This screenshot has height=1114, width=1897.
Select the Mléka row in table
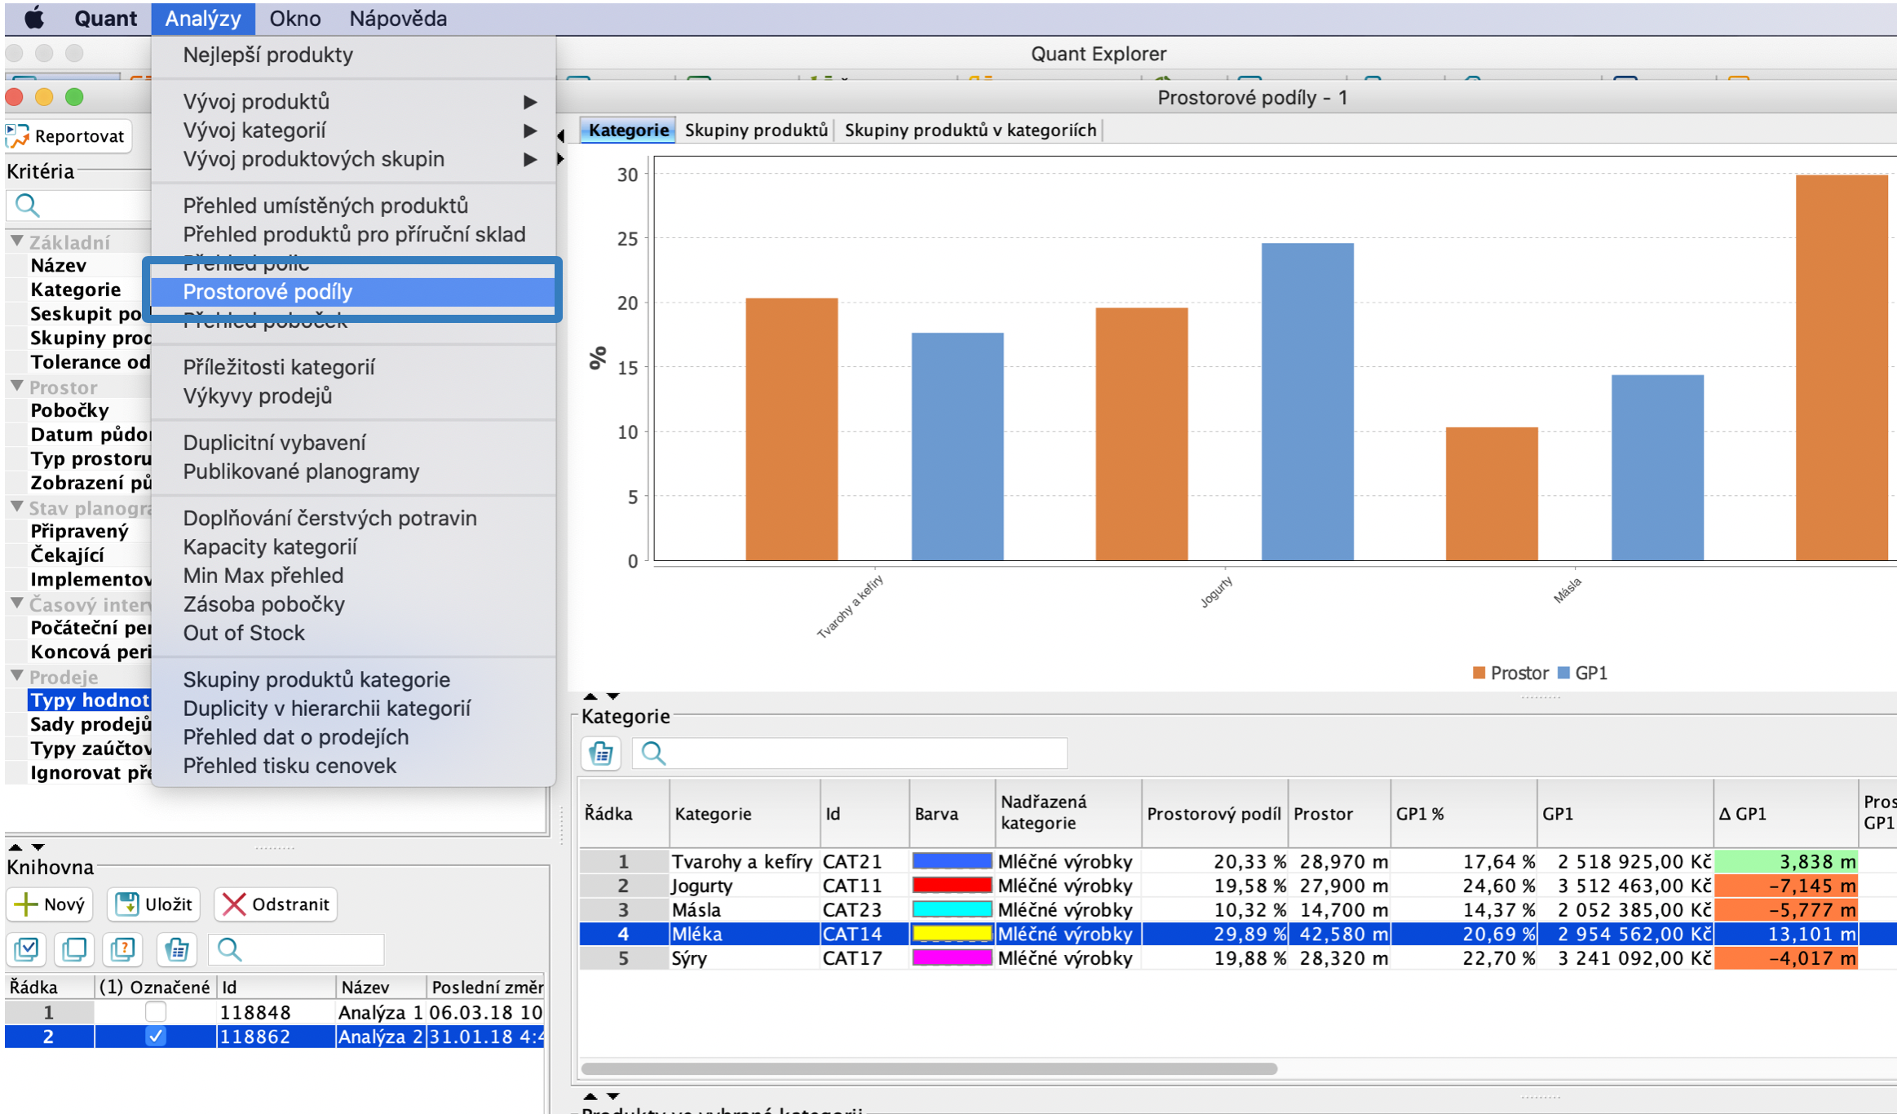coord(1237,934)
